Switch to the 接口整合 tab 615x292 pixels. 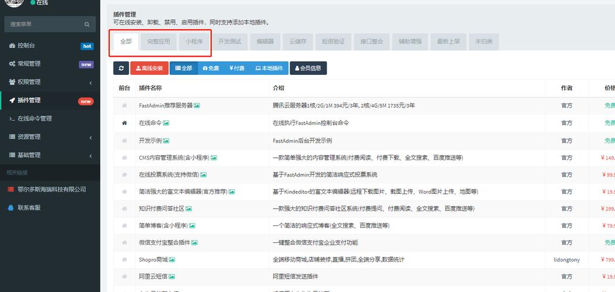coord(372,41)
